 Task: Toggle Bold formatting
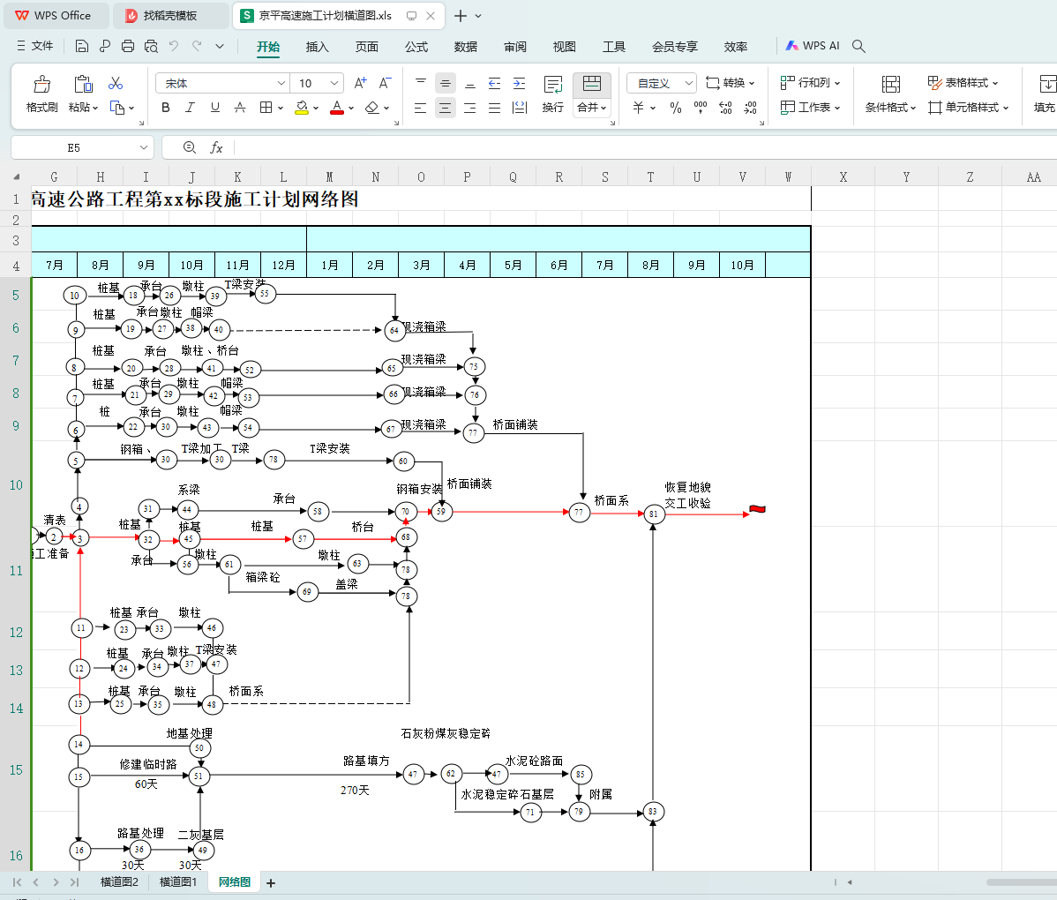click(165, 108)
